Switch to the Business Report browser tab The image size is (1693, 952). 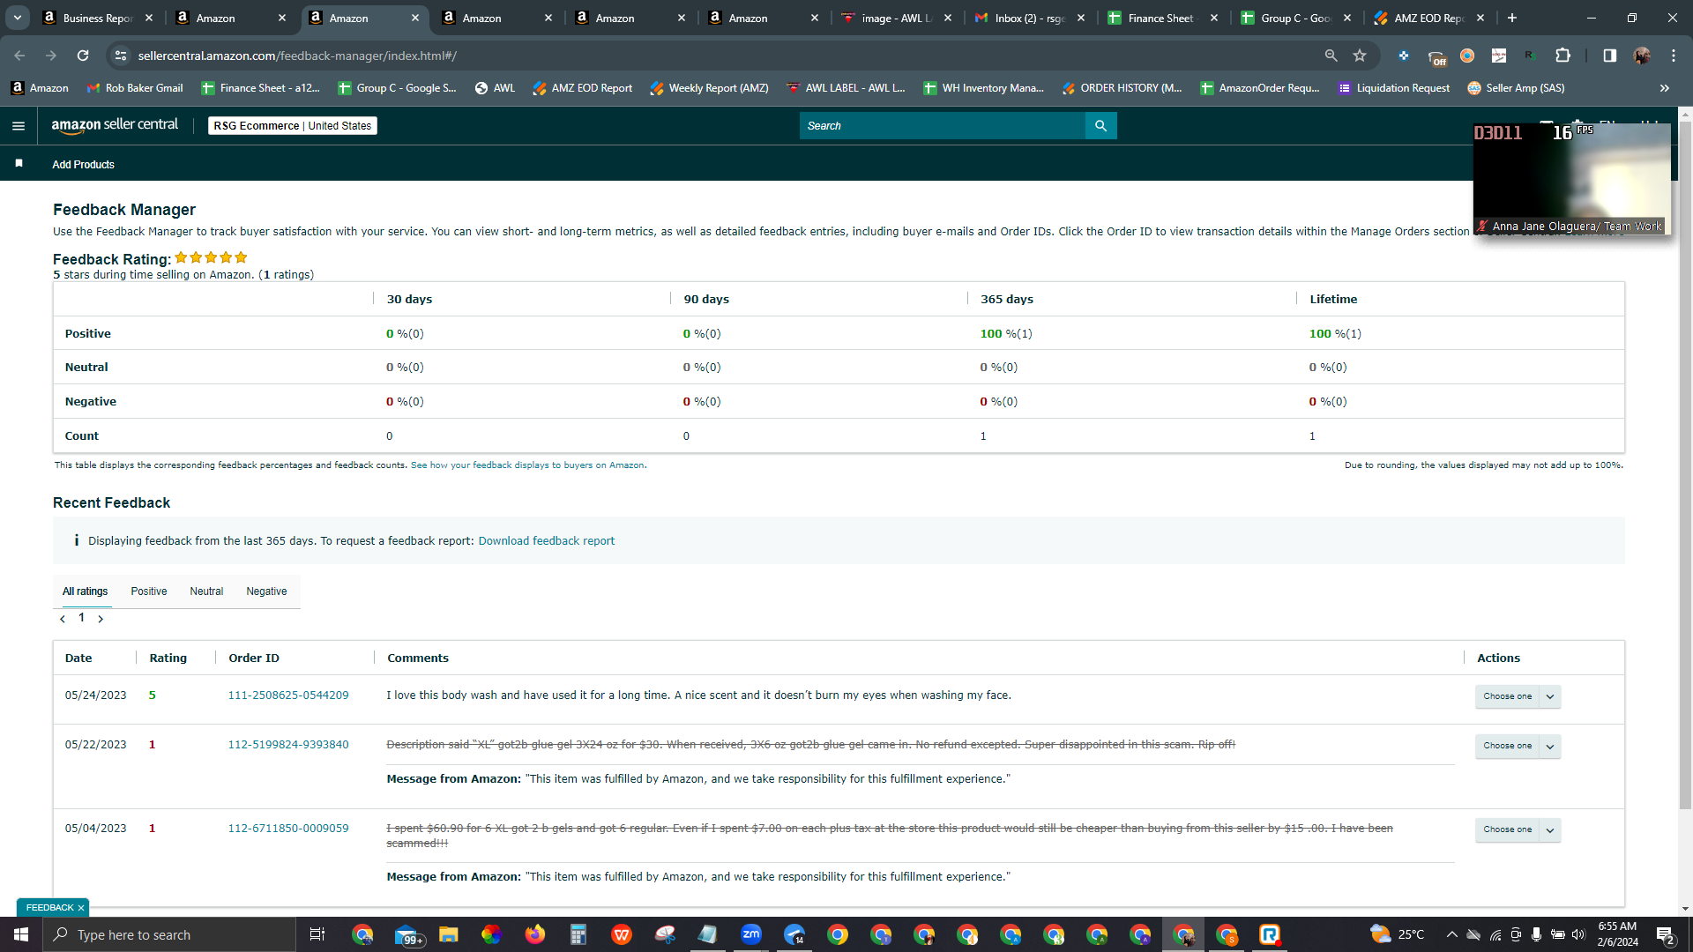point(98,18)
